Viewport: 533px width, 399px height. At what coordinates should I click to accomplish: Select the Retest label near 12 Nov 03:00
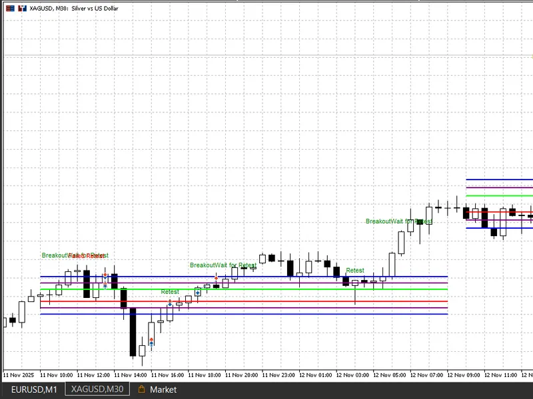pyautogui.click(x=355, y=271)
